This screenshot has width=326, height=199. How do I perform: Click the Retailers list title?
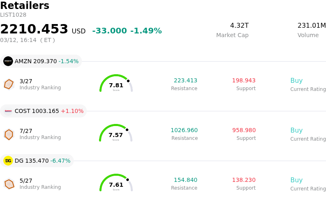[x=25, y=6]
